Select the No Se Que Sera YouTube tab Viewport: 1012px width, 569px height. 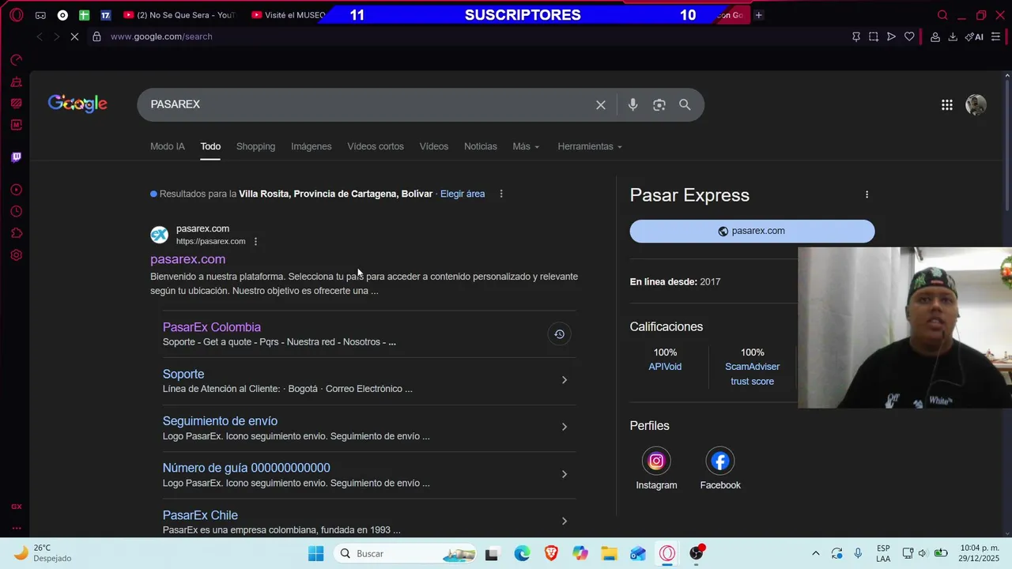(180, 15)
